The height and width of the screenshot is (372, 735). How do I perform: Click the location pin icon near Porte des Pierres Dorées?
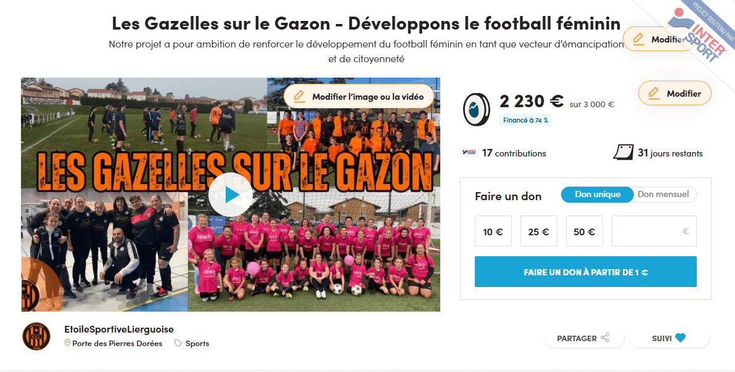pyautogui.click(x=67, y=344)
